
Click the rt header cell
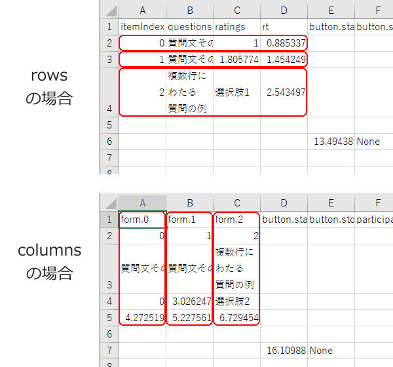click(x=284, y=27)
